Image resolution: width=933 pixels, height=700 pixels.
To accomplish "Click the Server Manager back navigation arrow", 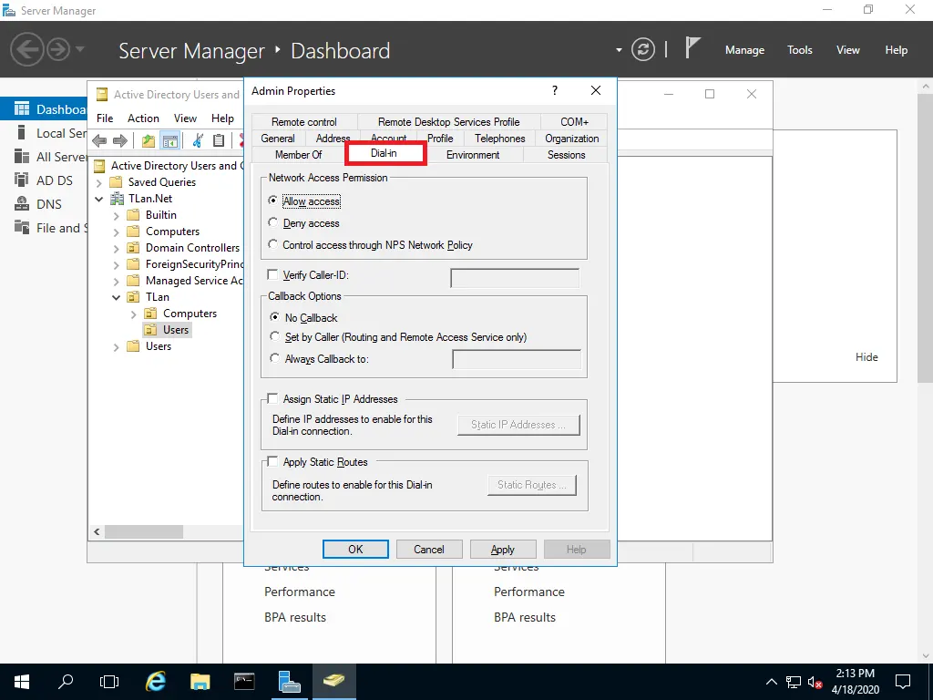I will pos(26,49).
